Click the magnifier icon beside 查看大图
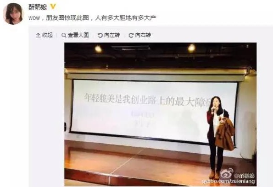 pyautogui.click(x=64, y=35)
